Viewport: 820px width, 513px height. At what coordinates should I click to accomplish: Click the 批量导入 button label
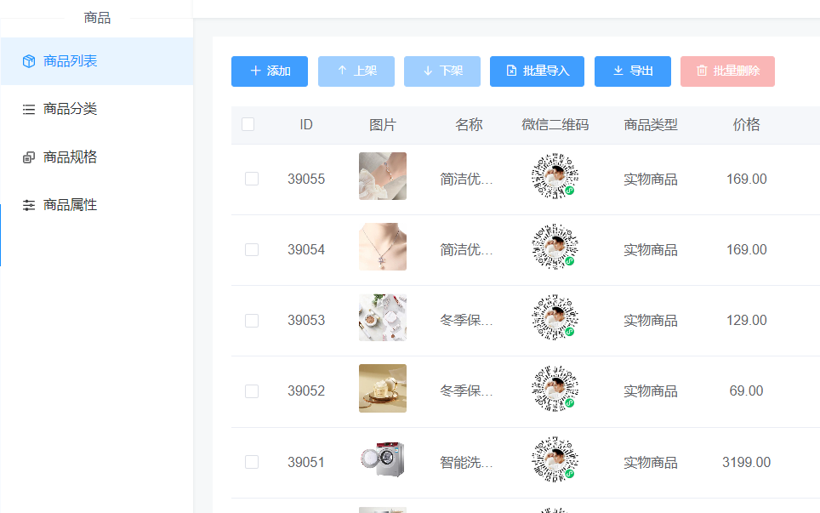click(546, 71)
